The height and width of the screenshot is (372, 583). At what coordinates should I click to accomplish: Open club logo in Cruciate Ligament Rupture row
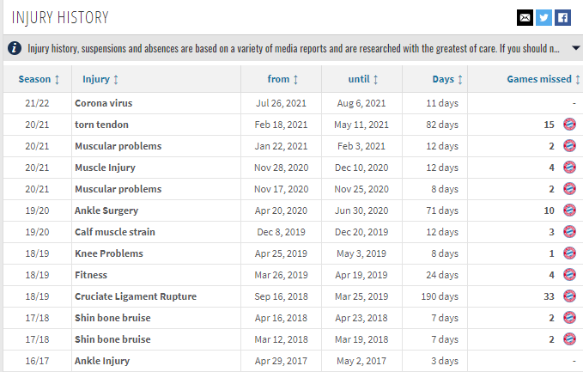pyautogui.click(x=569, y=296)
